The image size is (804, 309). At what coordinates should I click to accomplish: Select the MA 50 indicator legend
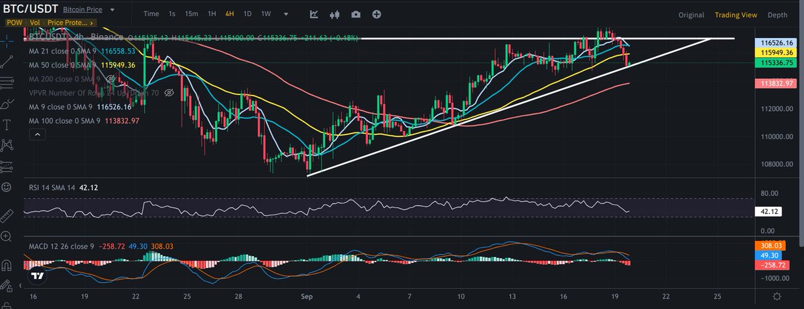82,65
